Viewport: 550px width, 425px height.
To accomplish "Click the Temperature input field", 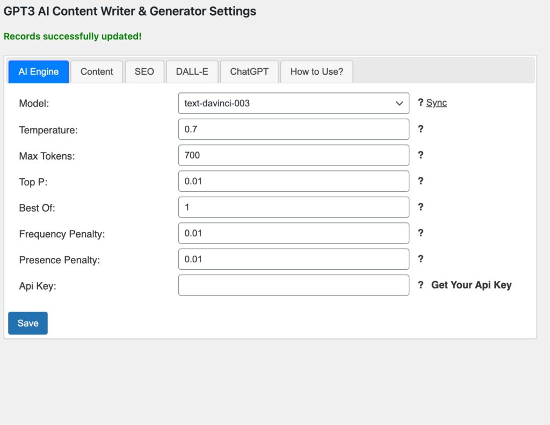I will pos(294,129).
